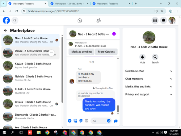Click the reply arrow icon above quoted message
The height and width of the screenshot is (136, 181).
click(x=94, y=88)
